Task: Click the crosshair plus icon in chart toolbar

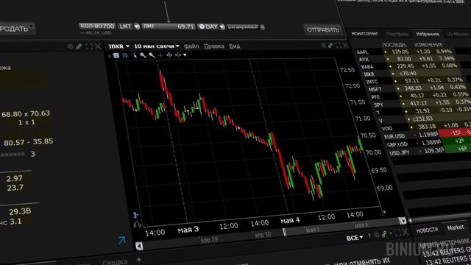Action: click(160, 55)
